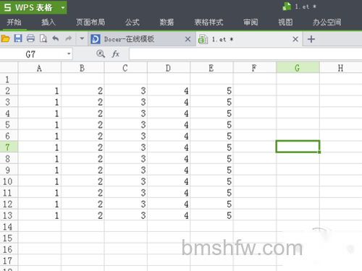Expand the Name Box dropdown arrow

pyautogui.click(x=69, y=53)
